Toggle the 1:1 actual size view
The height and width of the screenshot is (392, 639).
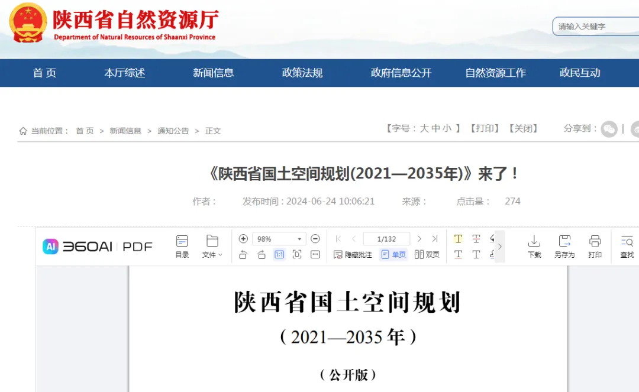pos(279,255)
